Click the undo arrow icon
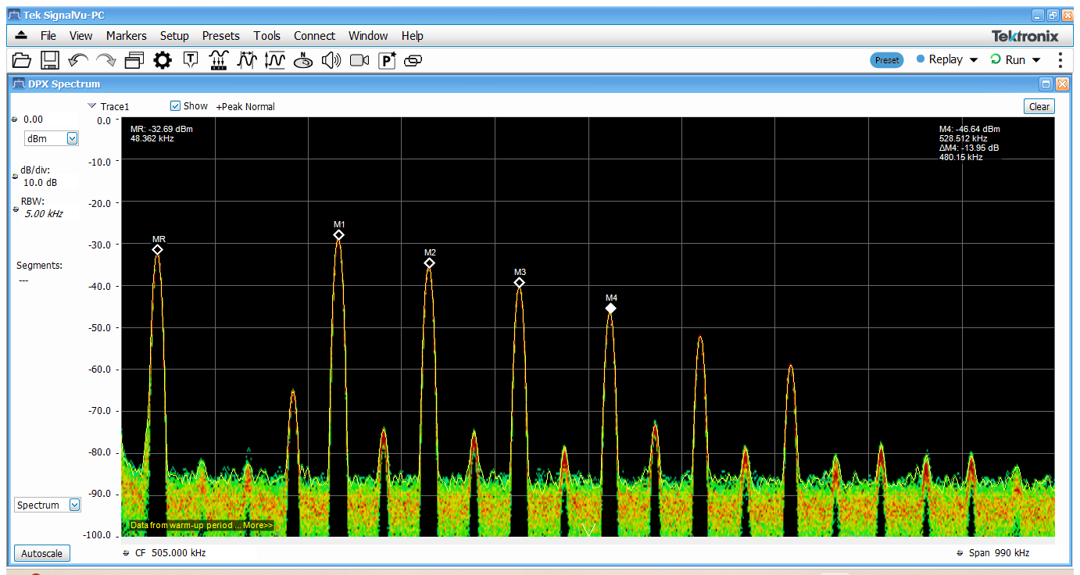1080x575 pixels. [x=78, y=60]
